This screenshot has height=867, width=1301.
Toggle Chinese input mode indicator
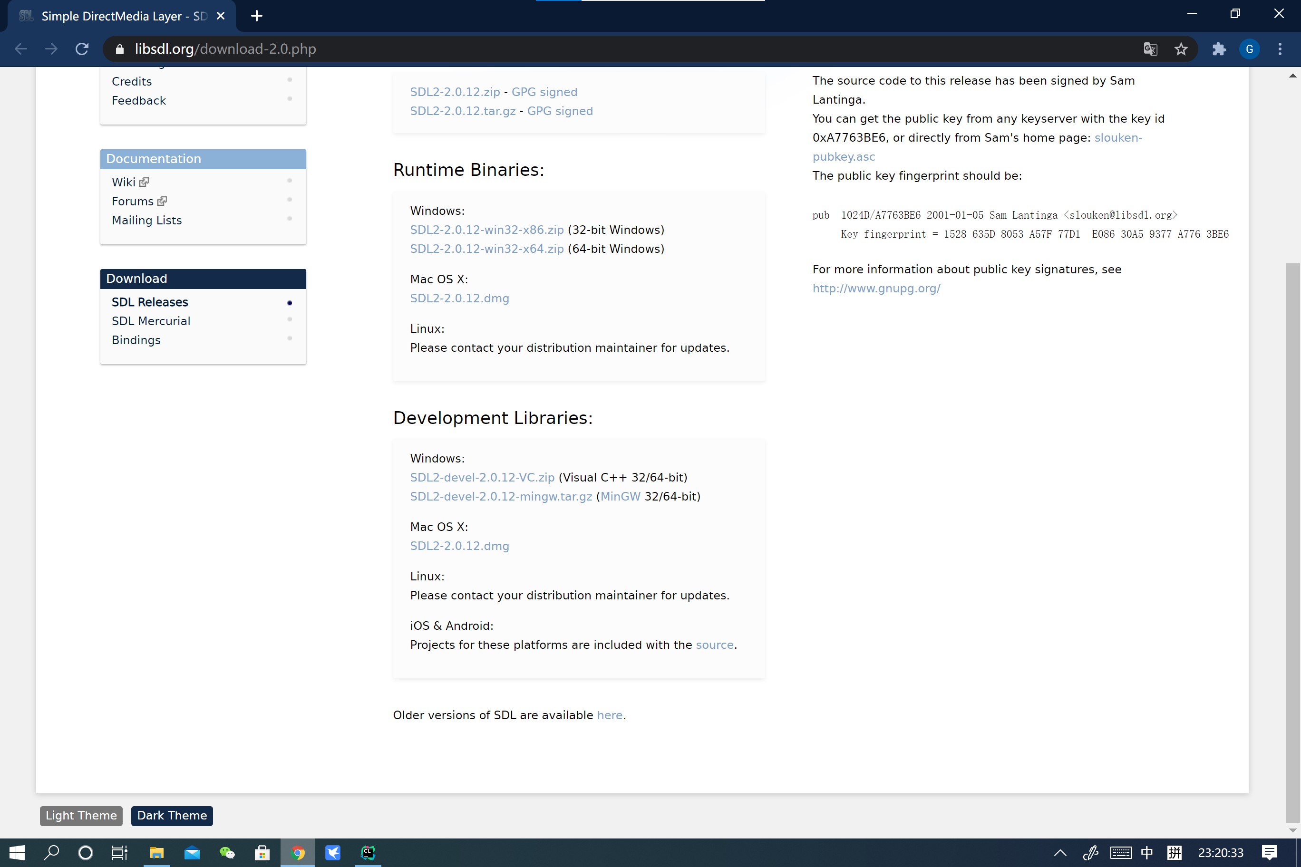(1147, 853)
